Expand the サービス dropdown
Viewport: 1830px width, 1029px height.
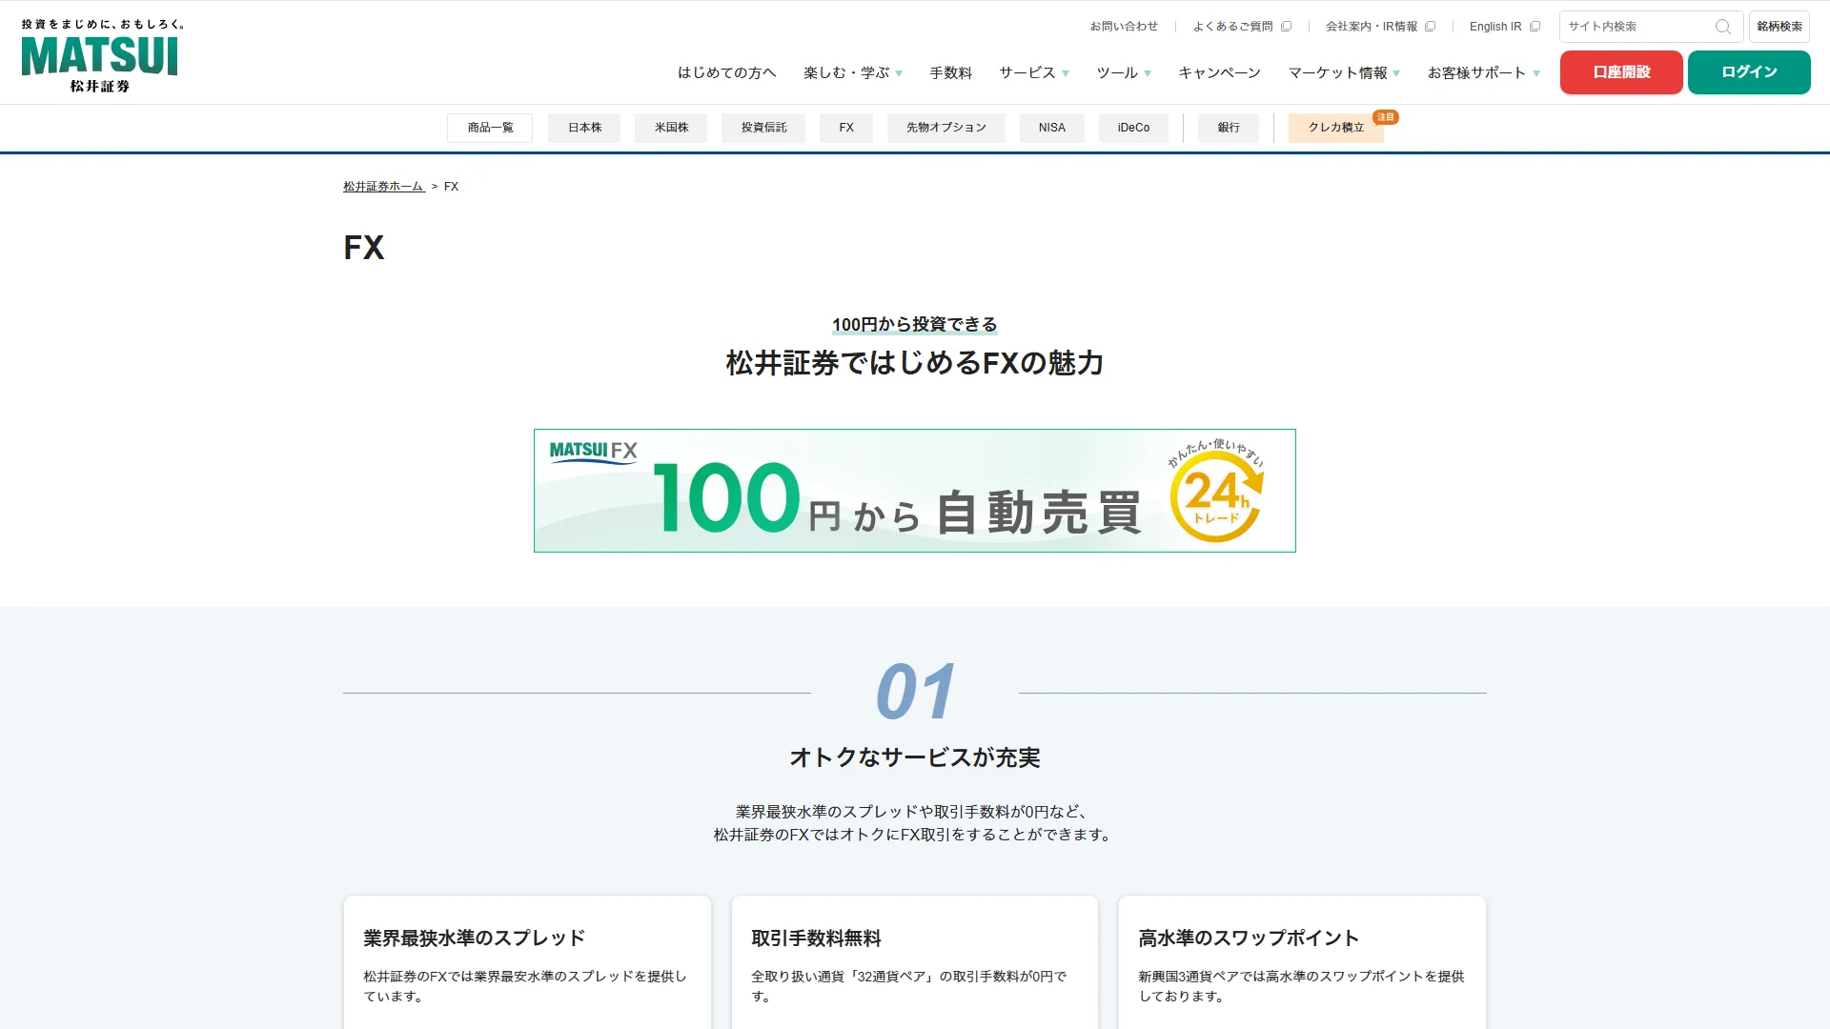click(1033, 72)
